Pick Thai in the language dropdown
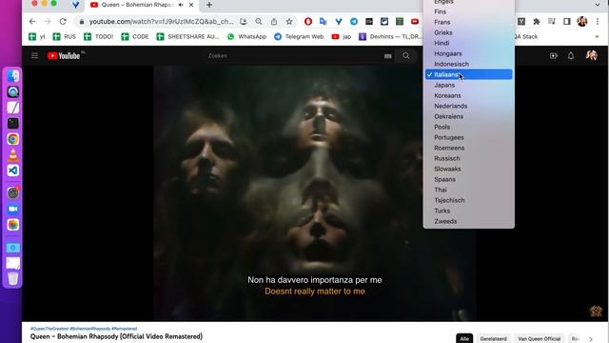Screen dimensions: 609x343 coord(468,190)
